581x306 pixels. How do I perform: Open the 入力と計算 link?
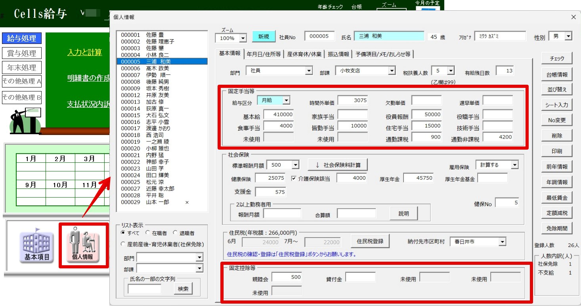(85, 52)
